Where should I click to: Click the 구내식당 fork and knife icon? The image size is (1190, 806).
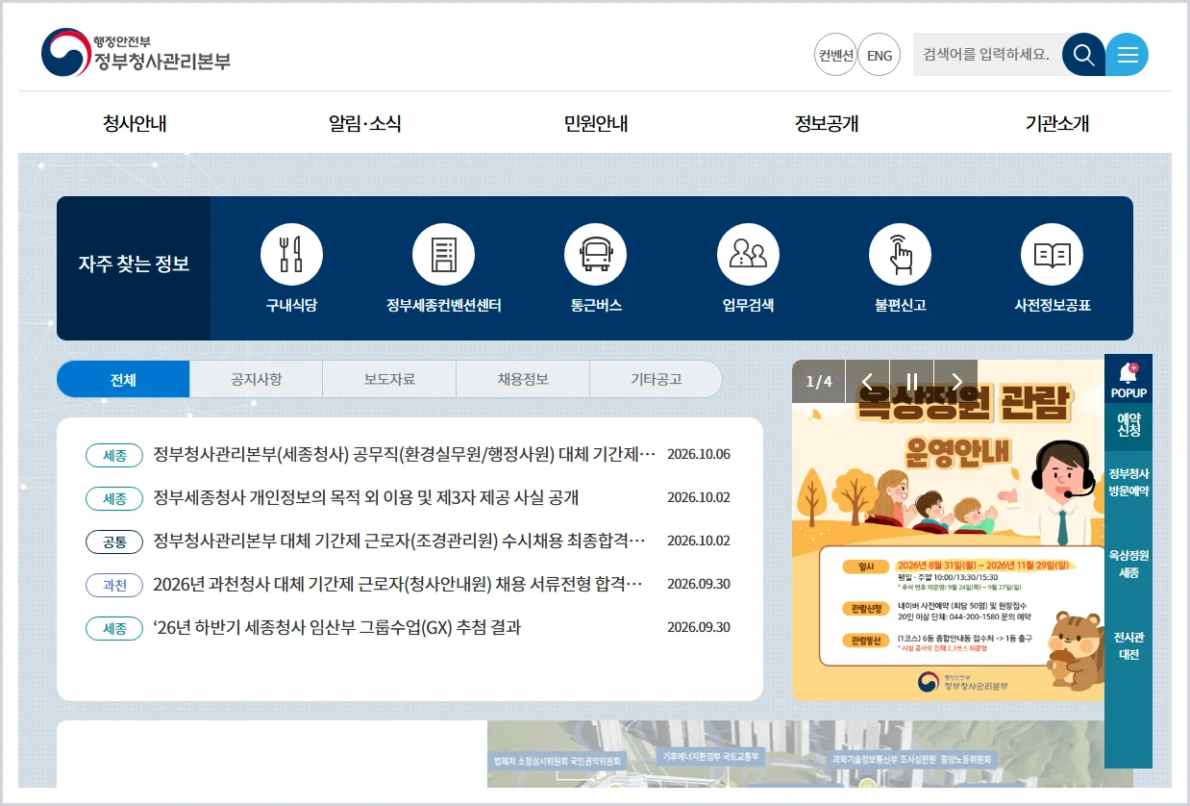tap(291, 254)
